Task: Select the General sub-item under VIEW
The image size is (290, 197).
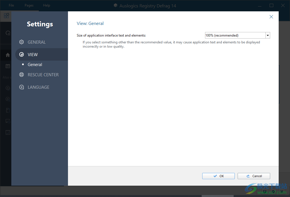Action: point(35,64)
